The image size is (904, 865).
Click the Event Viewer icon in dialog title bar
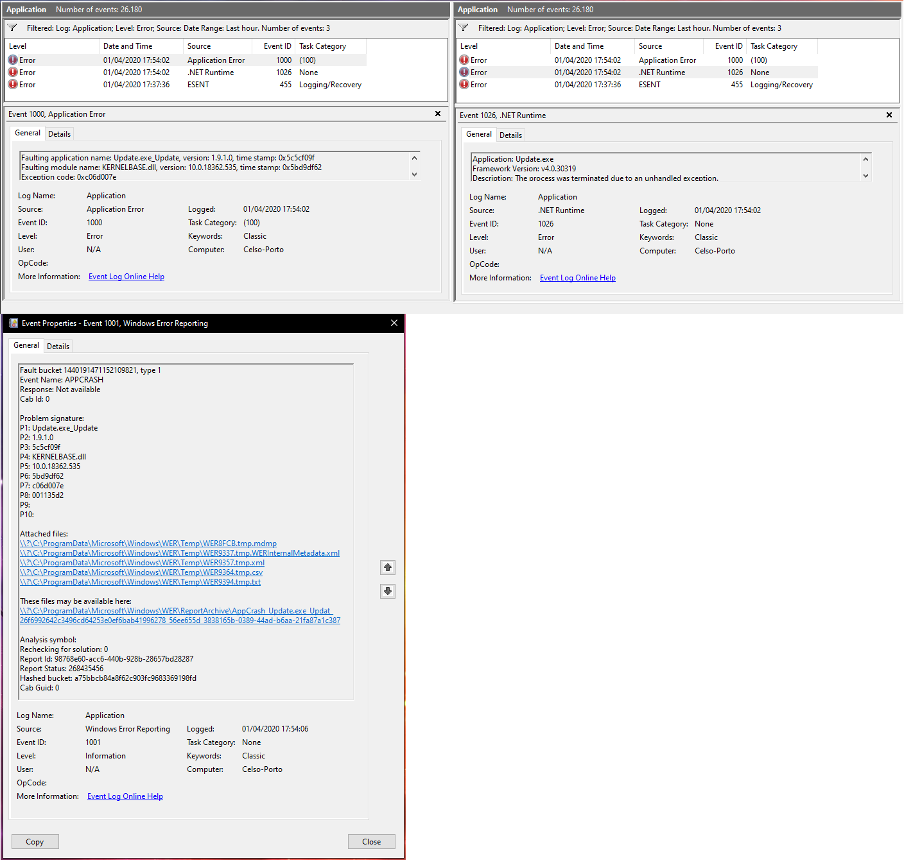coord(14,323)
